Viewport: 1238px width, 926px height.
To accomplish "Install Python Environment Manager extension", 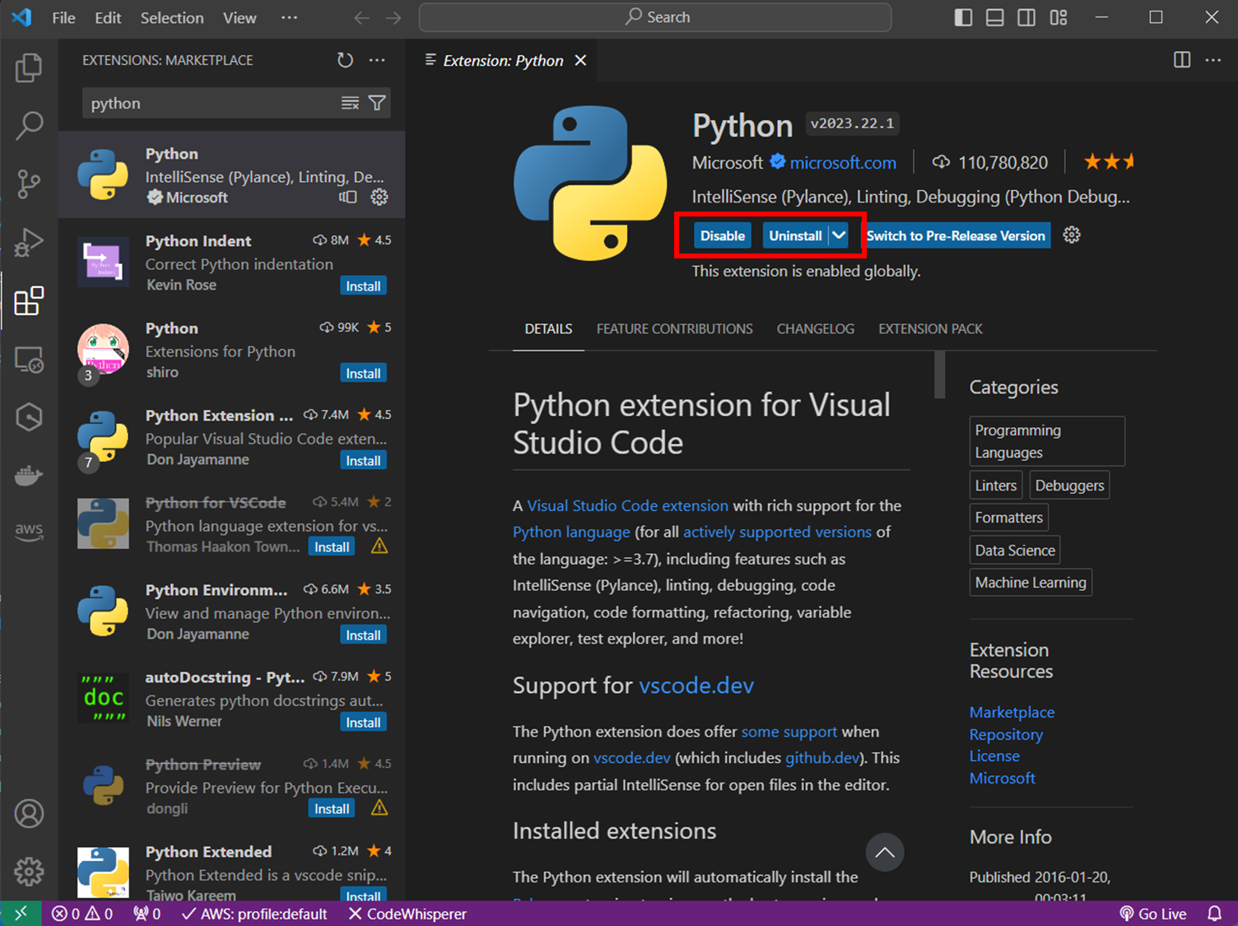I will tap(363, 635).
